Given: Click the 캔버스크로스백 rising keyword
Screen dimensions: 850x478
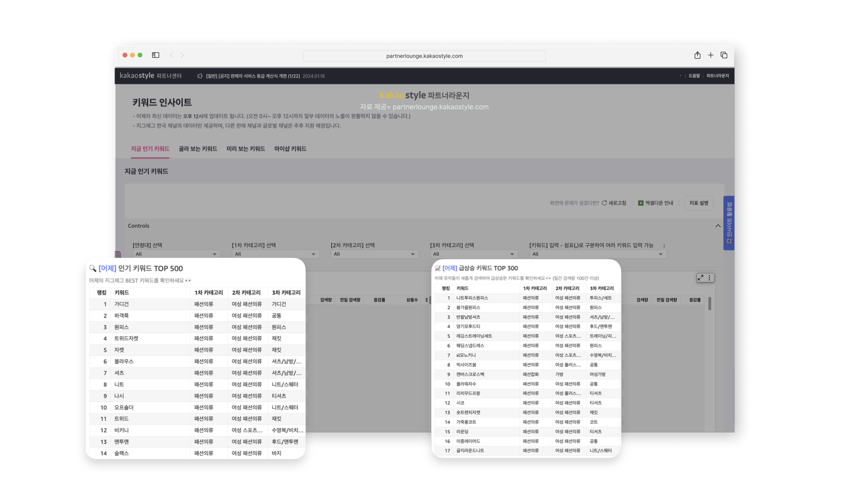Looking at the screenshot, I should 470,374.
